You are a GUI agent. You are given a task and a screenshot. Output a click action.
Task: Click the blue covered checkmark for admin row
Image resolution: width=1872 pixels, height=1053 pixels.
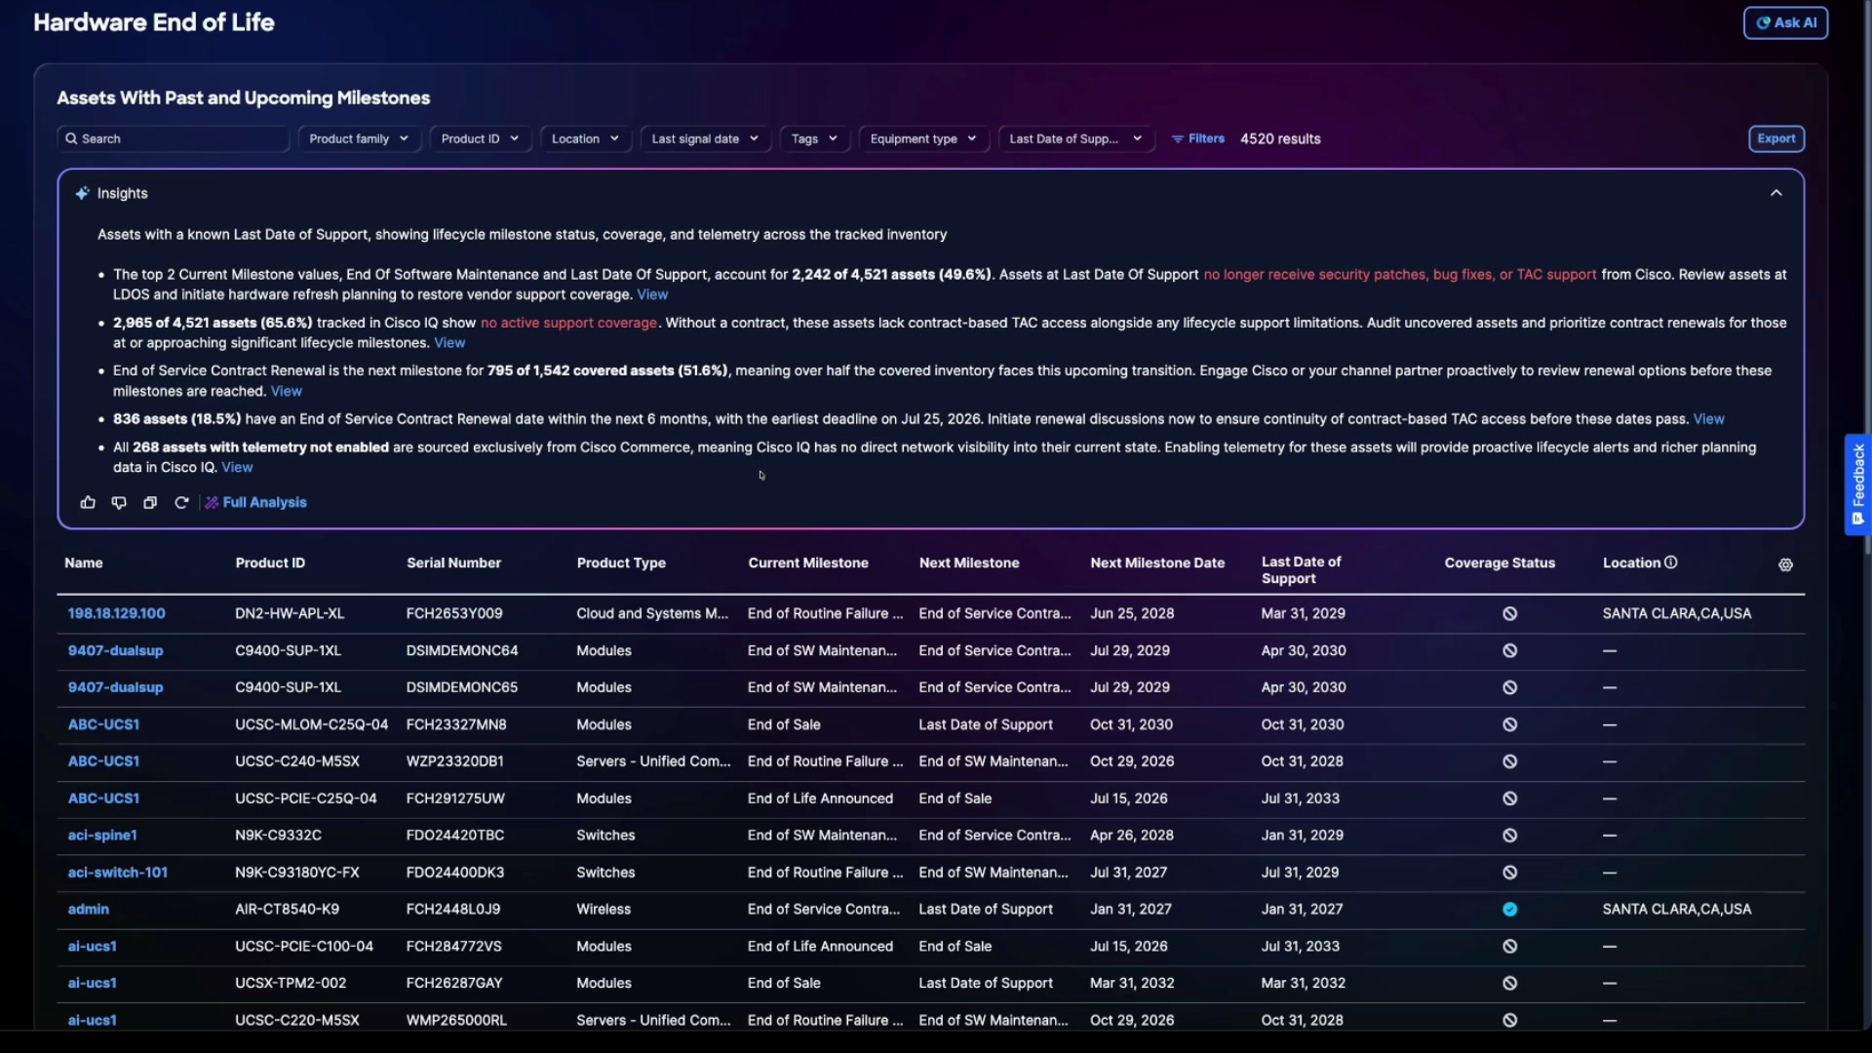(x=1509, y=909)
